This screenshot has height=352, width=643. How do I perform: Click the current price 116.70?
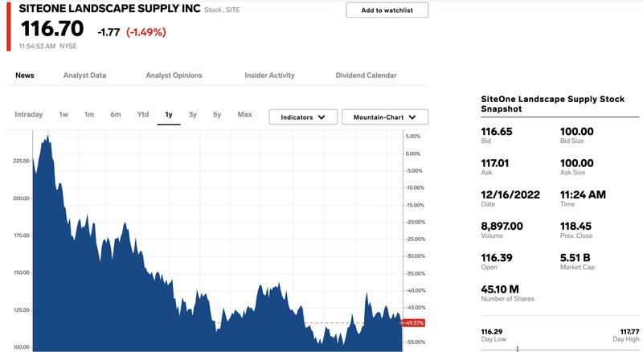pos(52,29)
